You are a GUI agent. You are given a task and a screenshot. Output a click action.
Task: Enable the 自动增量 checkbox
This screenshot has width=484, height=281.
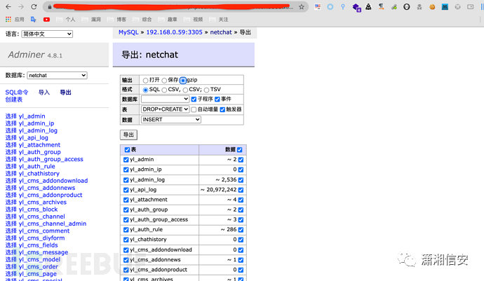tap(194, 109)
